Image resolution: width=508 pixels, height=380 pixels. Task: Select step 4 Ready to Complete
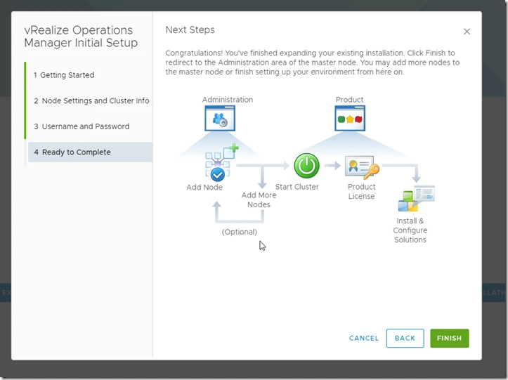[x=90, y=152]
